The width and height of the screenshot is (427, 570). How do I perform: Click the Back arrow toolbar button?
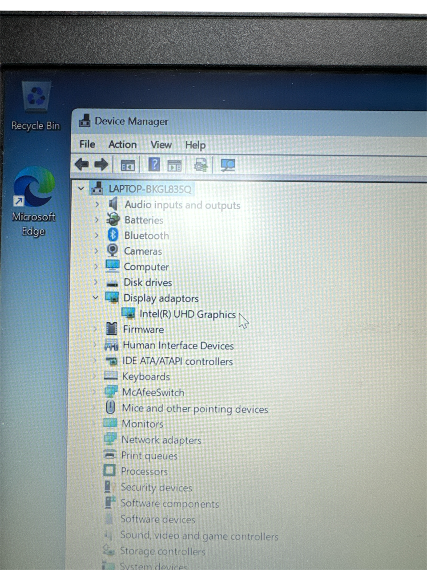click(82, 165)
